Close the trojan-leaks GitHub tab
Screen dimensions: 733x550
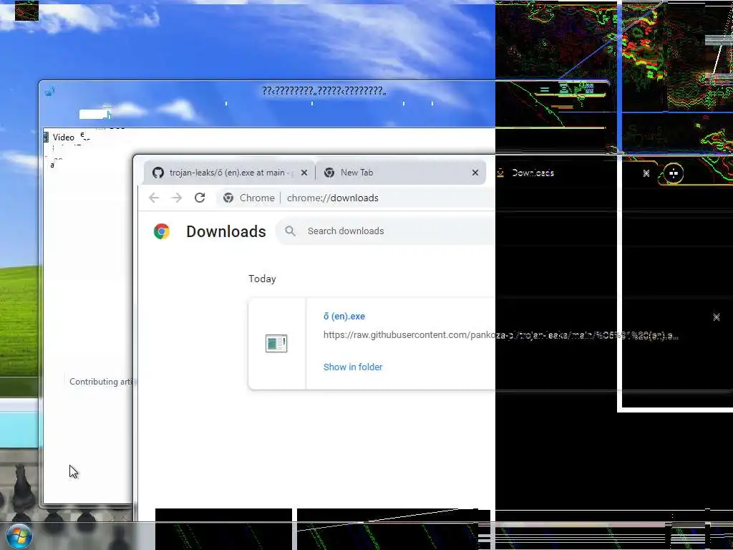click(304, 173)
